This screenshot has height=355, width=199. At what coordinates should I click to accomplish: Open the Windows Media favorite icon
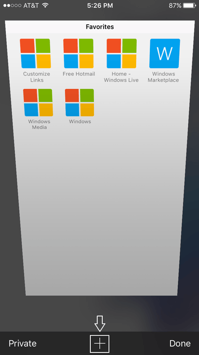coord(38,103)
